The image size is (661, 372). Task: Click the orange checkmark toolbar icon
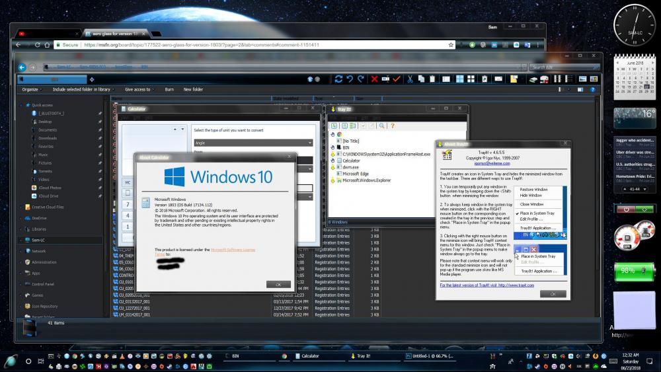point(397,79)
